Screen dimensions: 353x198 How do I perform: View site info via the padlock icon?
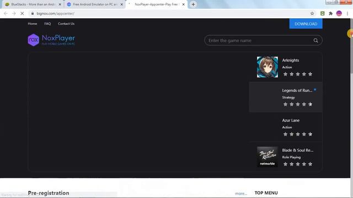33,13
